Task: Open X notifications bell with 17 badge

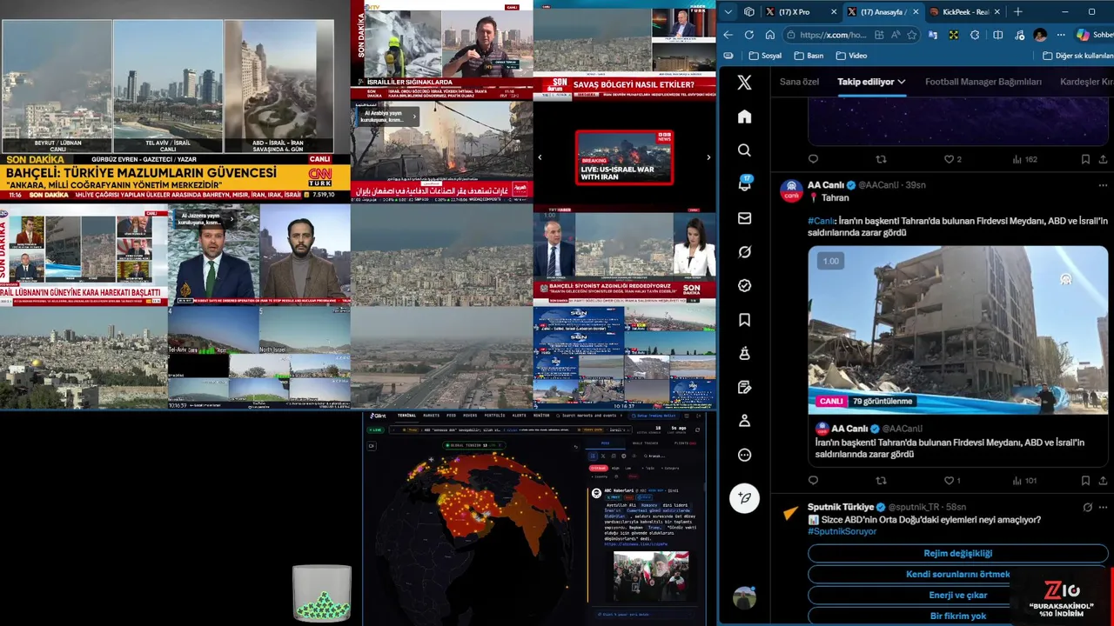Action: [745, 184]
